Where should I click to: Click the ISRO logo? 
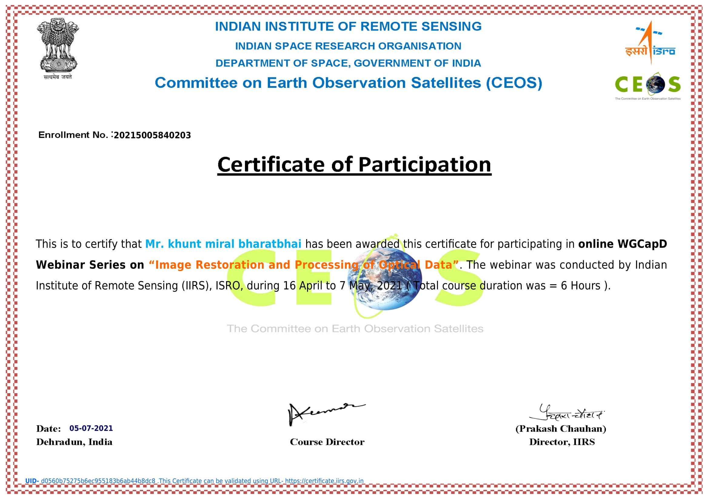pos(650,43)
